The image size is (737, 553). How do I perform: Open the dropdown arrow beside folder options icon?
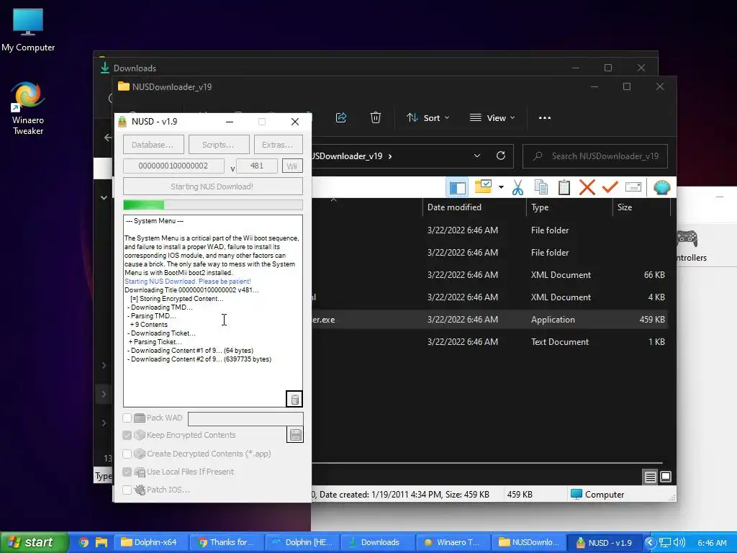(x=501, y=188)
